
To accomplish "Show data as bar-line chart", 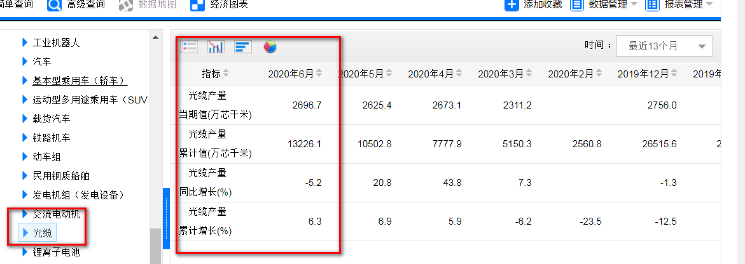I will pyautogui.click(x=216, y=47).
